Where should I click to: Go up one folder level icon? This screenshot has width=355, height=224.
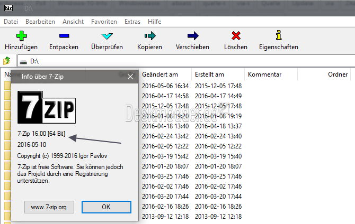(7, 61)
